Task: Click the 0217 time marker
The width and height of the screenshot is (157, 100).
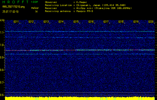Action: (x=106, y=22)
